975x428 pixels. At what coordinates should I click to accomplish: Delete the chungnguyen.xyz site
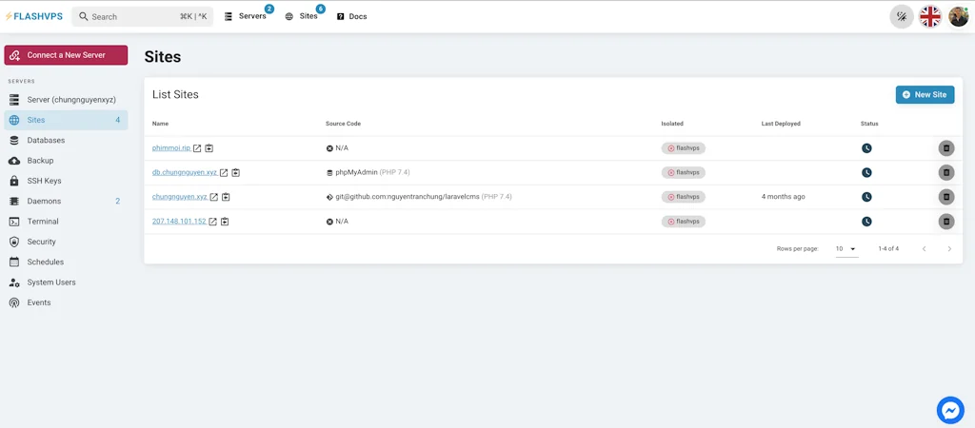pos(945,197)
